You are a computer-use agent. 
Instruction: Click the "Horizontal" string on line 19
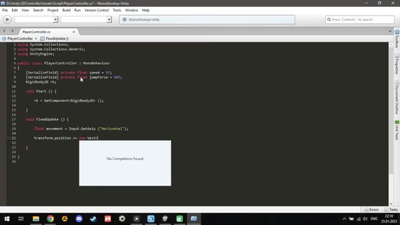112,129
